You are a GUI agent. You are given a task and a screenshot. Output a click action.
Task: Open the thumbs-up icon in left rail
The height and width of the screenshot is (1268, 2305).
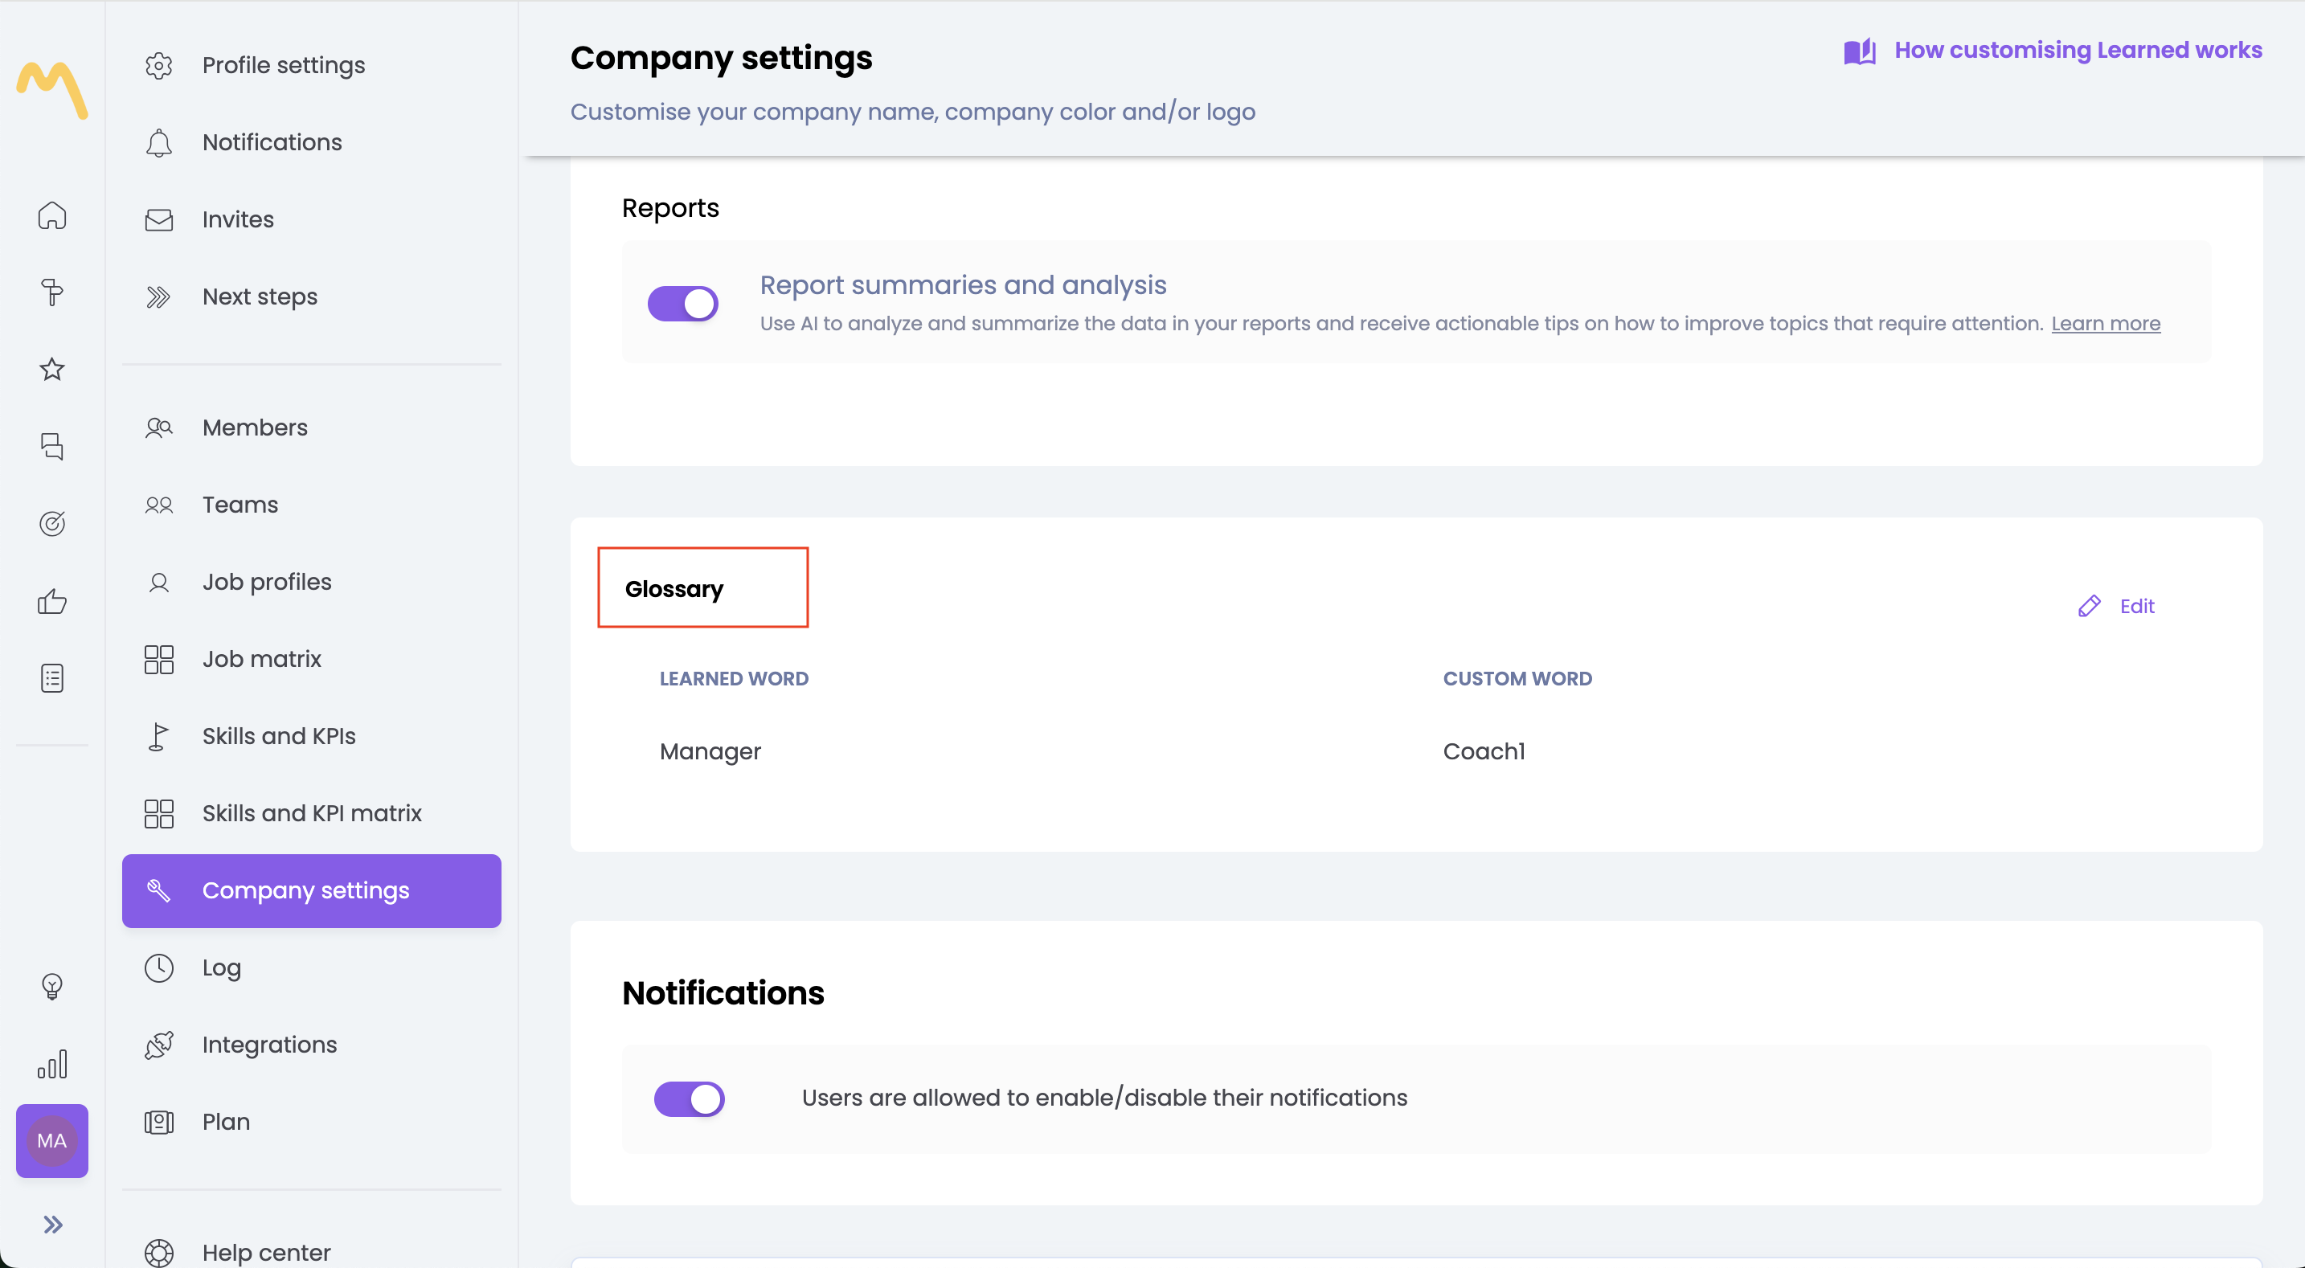click(52, 601)
